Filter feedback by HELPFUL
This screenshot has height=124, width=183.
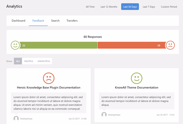click(29, 61)
